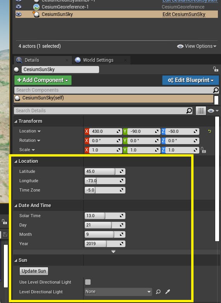Viewport: 221px width, 303px height.
Task: Expand advanced Date And Time properties arrow
Action: 113,252
